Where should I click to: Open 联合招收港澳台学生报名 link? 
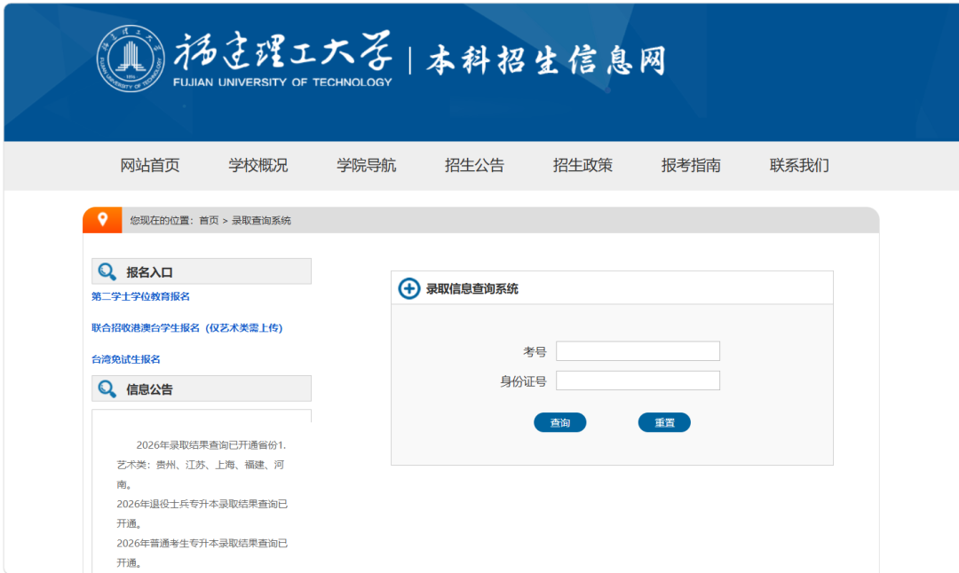pyautogui.click(x=187, y=328)
